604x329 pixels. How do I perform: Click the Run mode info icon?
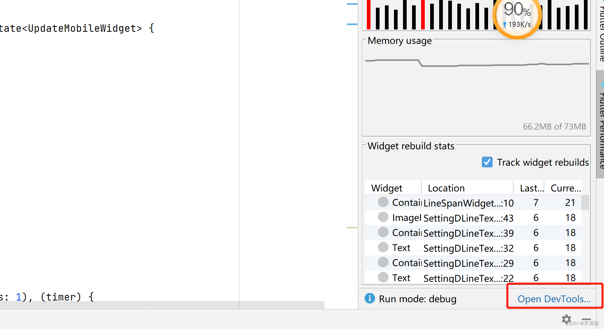click(x=370, y=298)
